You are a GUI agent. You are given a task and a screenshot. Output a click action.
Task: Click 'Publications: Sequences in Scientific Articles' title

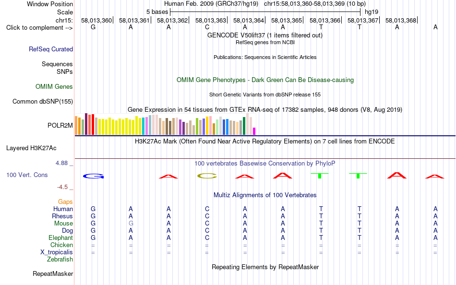(265, 57)
